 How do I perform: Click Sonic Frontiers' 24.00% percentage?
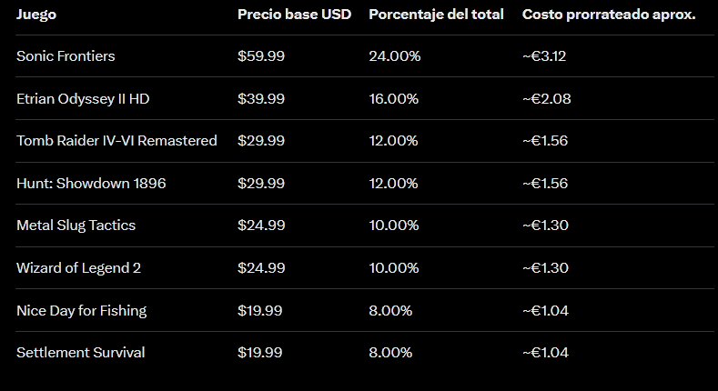(x=394, y=56)
